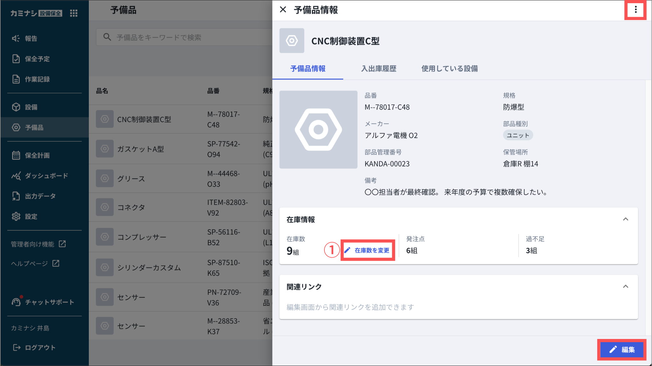Image resolution: width=652 pixels, height=366 pixels.
Task: Click the 報告 megaphone icon in sidebar
Action: point(16,38)
